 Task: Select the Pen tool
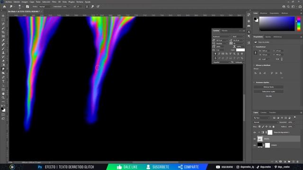click(3, 77)
